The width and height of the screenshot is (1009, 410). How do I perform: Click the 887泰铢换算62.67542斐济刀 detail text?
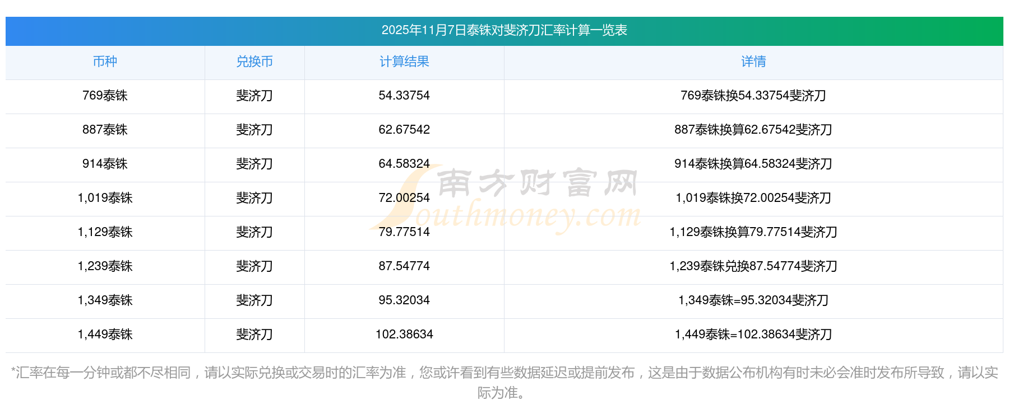753,130
